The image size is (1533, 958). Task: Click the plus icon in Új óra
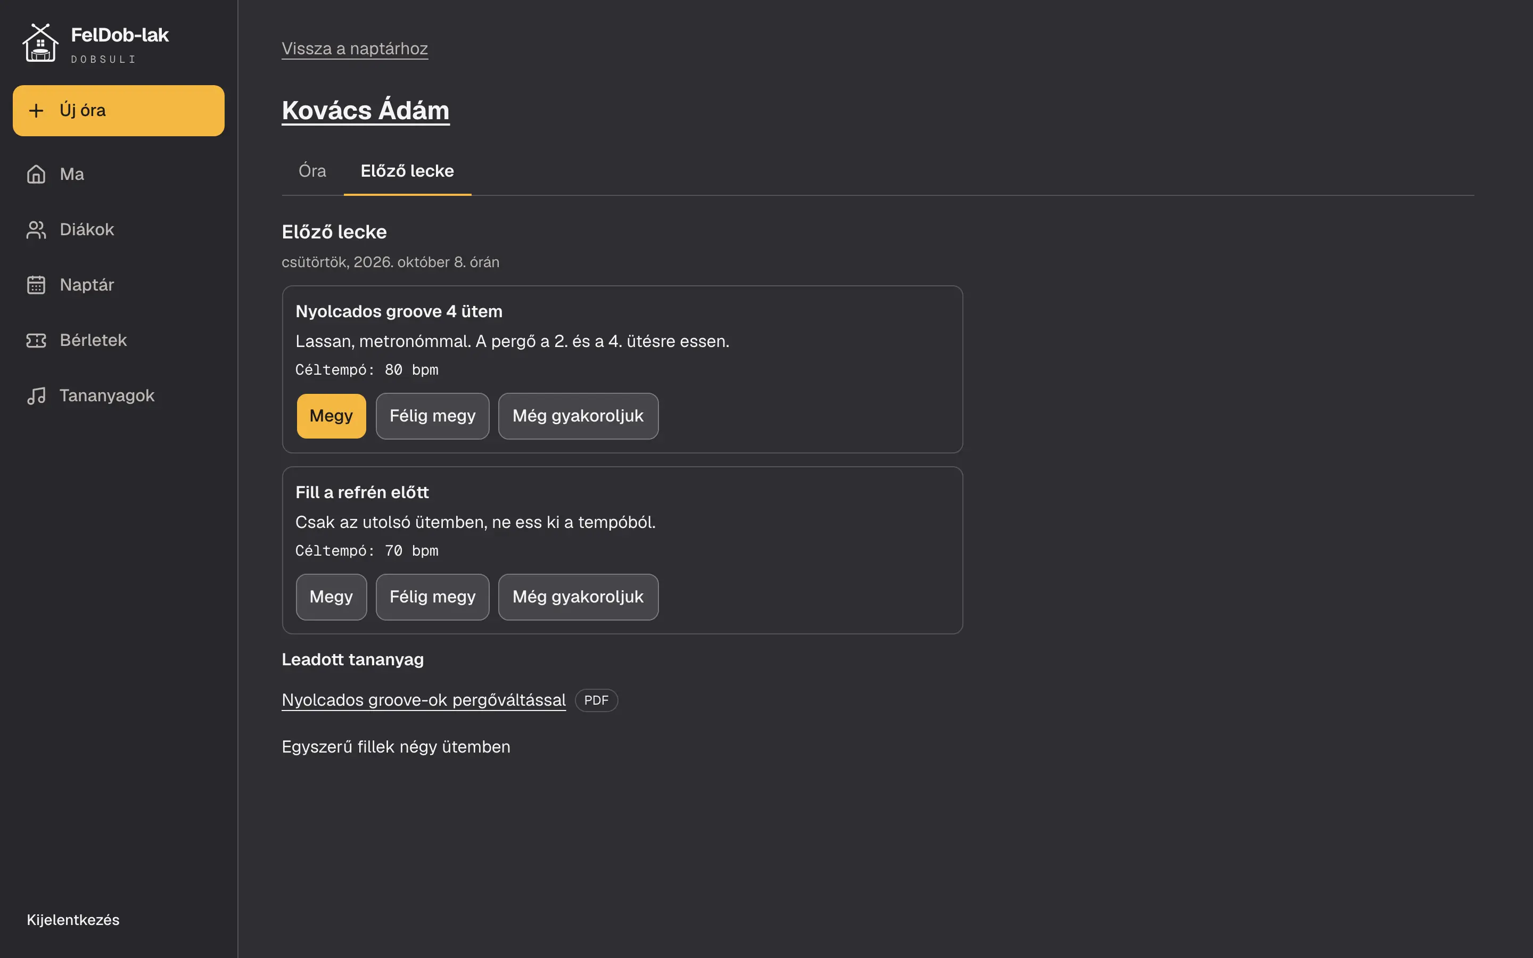(x=36, y=111)
